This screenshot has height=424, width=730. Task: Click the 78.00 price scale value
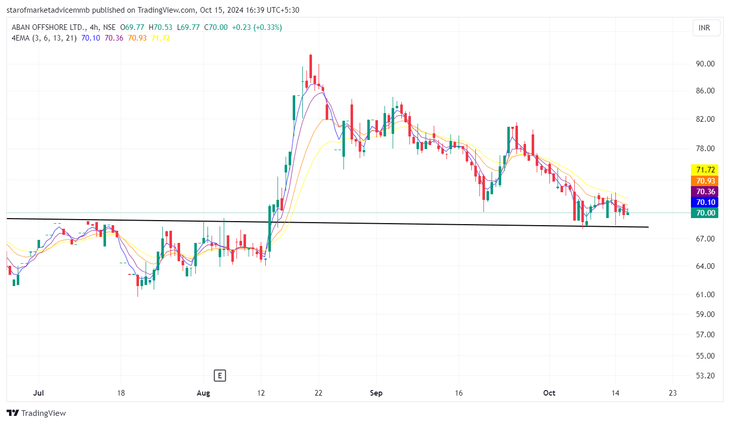point(706,149)
